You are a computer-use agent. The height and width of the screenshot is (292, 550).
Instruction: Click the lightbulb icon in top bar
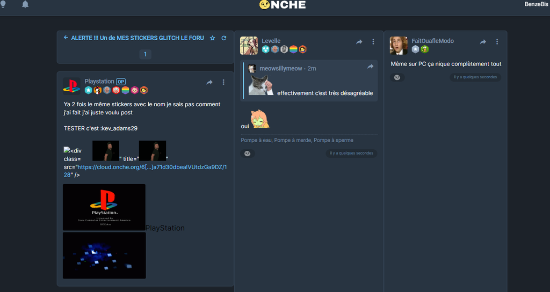click(3, 4)
